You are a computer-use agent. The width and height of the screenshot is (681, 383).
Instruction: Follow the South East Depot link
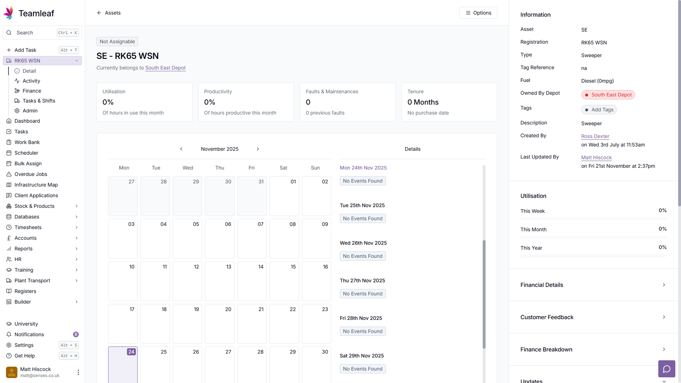click(165, 68)
